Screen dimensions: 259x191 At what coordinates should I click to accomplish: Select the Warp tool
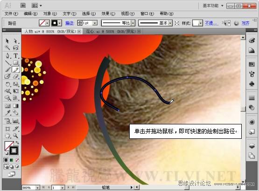[7, 91]
